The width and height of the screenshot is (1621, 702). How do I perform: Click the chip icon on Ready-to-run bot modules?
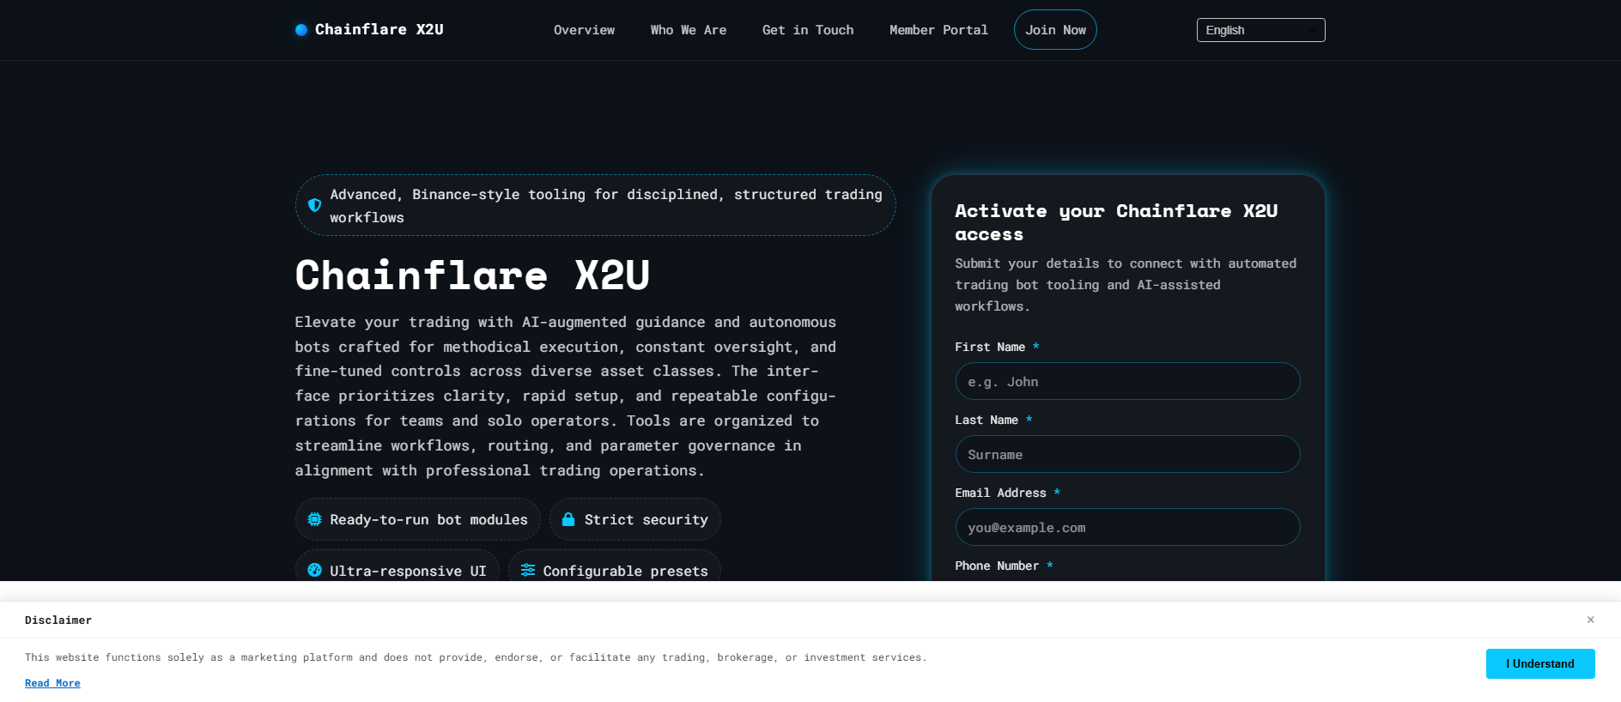point(315,519)
